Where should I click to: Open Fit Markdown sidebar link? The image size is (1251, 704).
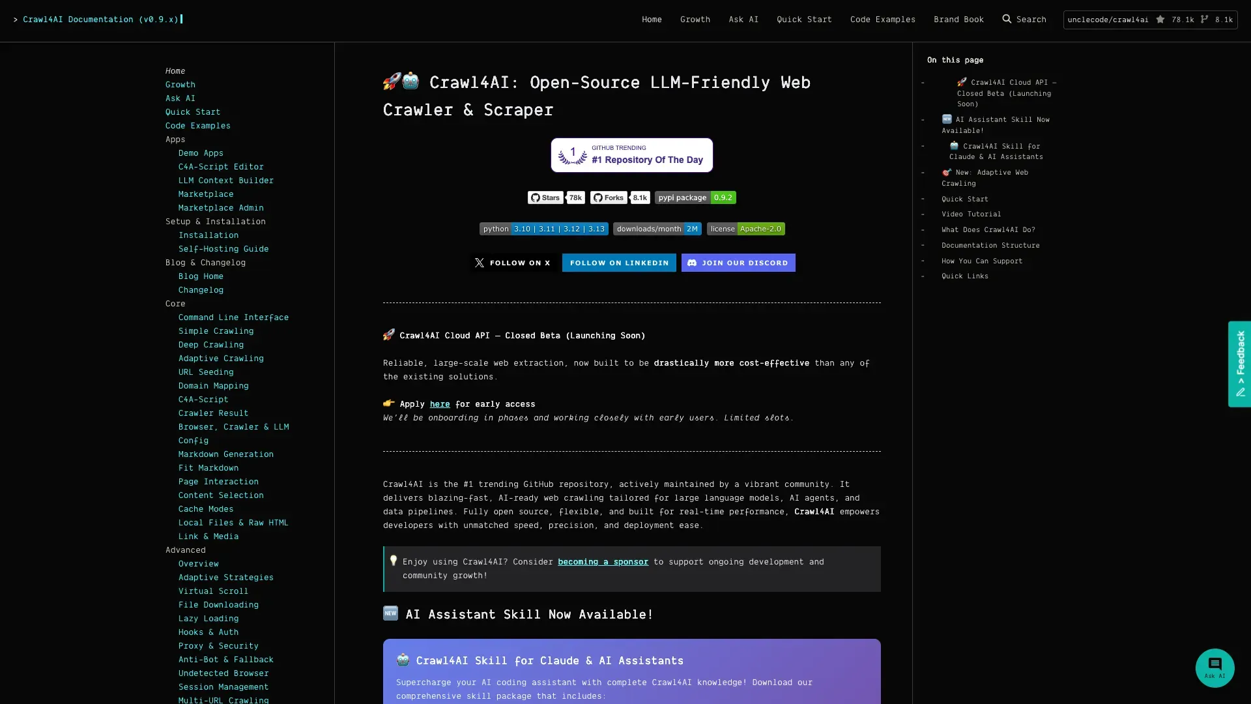pos(208,468)
